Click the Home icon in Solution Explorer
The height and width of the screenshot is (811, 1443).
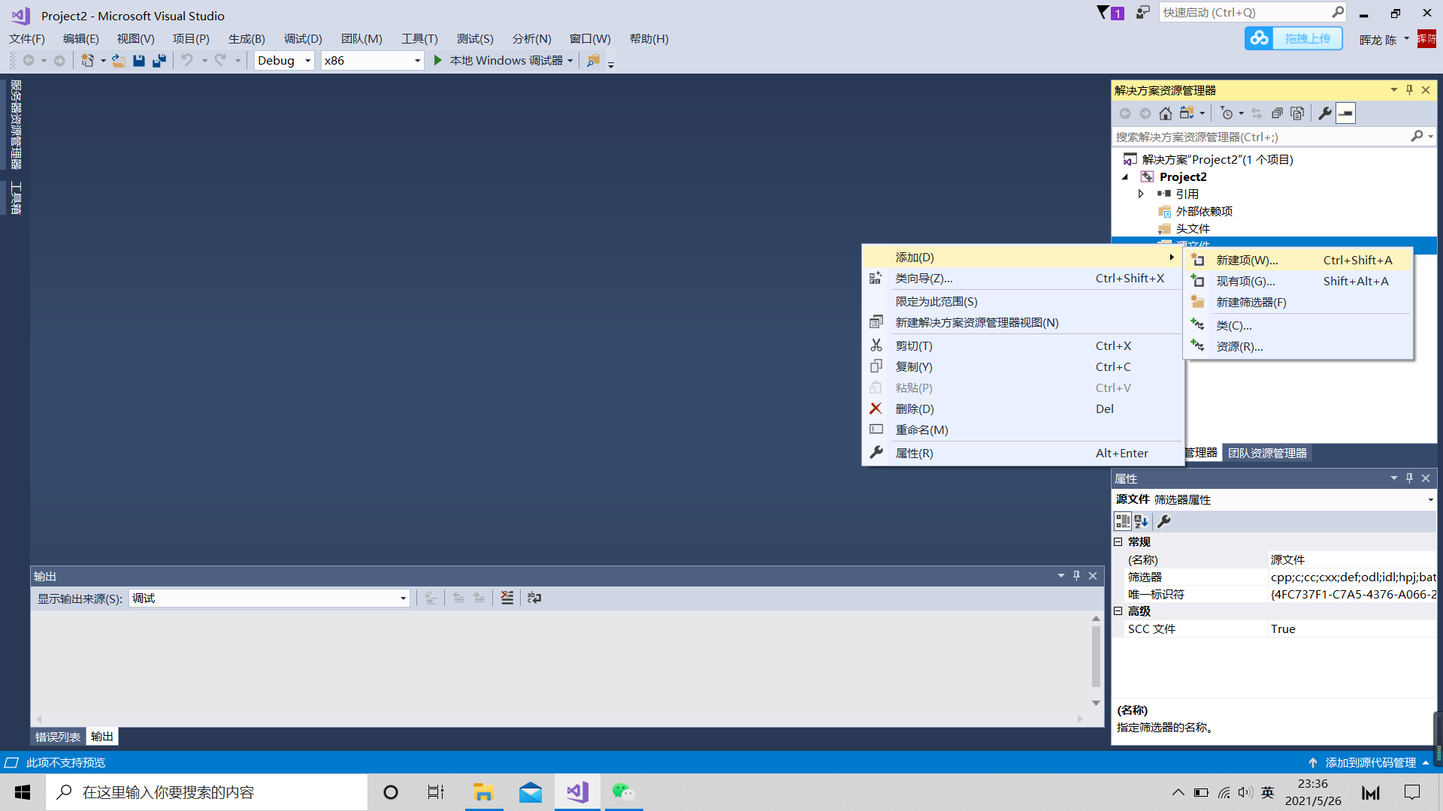point(1165,113)
